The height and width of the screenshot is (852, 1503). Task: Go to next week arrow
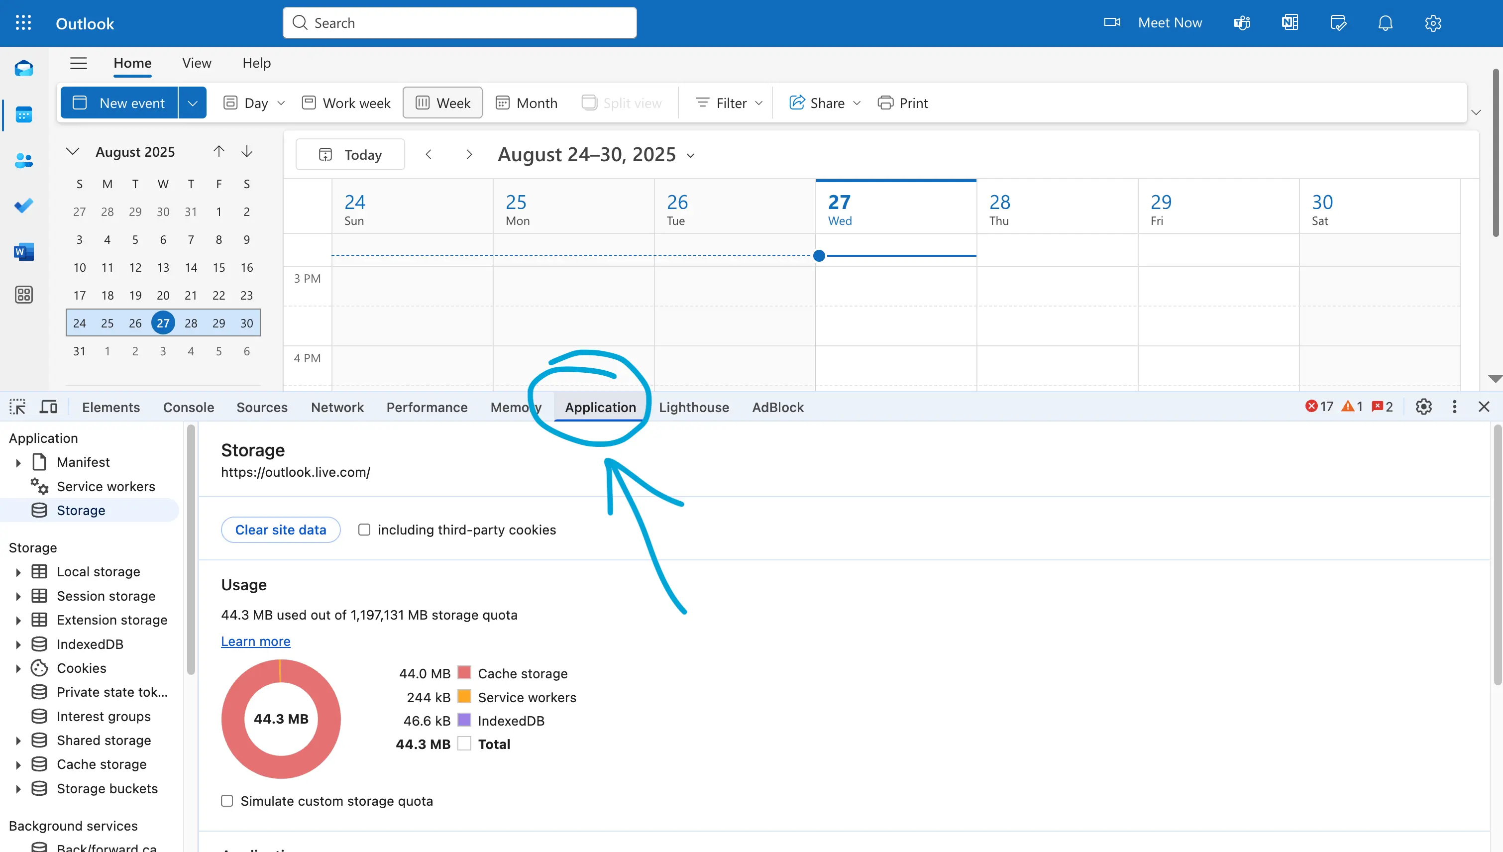click(x=469, y=154)
